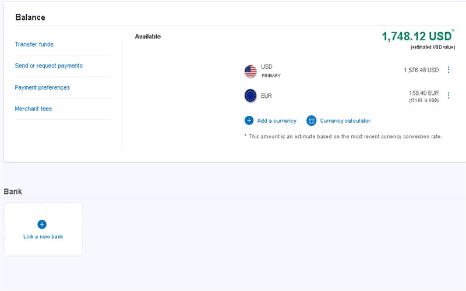Click the EUR equivalent in USD text
The height and width of the screenshot is (291, 466).
pos(424,100)
